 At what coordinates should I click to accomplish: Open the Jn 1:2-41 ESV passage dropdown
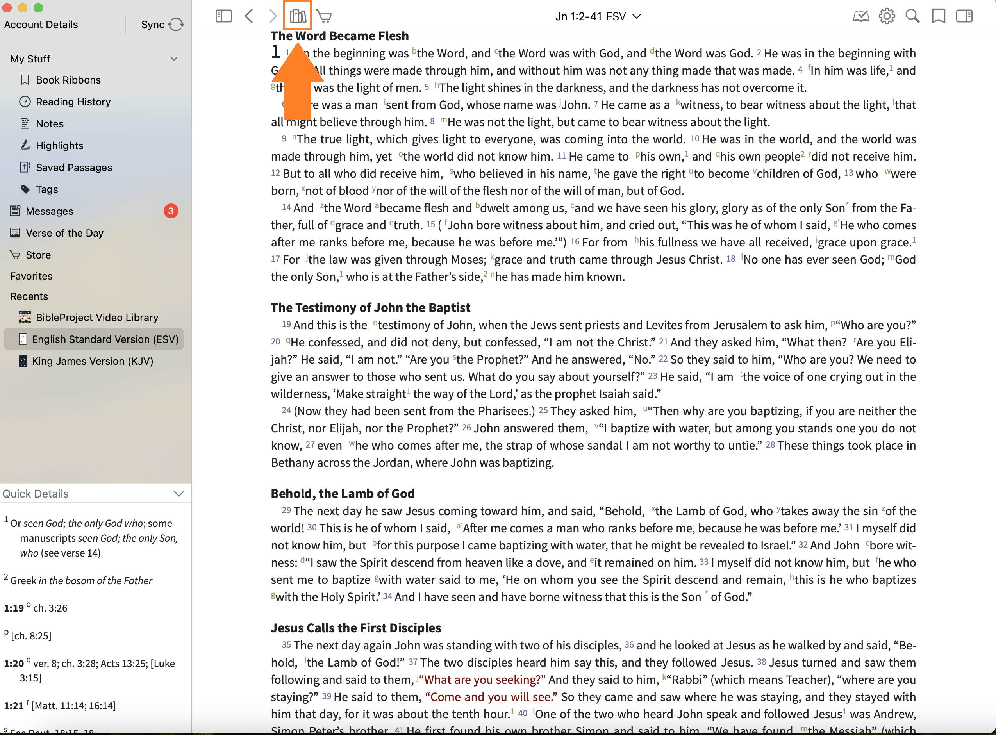pyautogui.click(x=598, y=16)
